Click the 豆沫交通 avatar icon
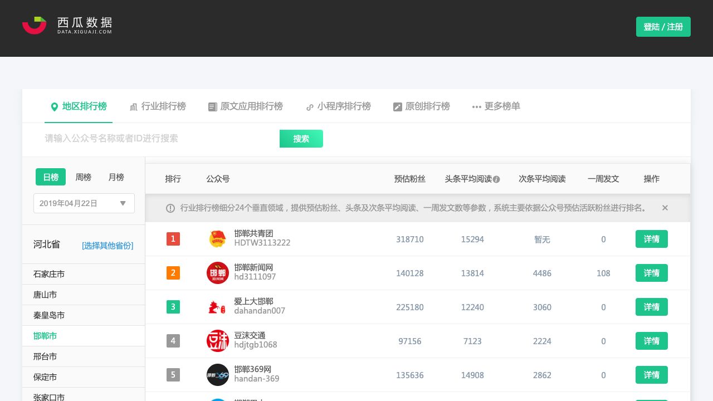The image size is (713, 401). coord(217,341)
